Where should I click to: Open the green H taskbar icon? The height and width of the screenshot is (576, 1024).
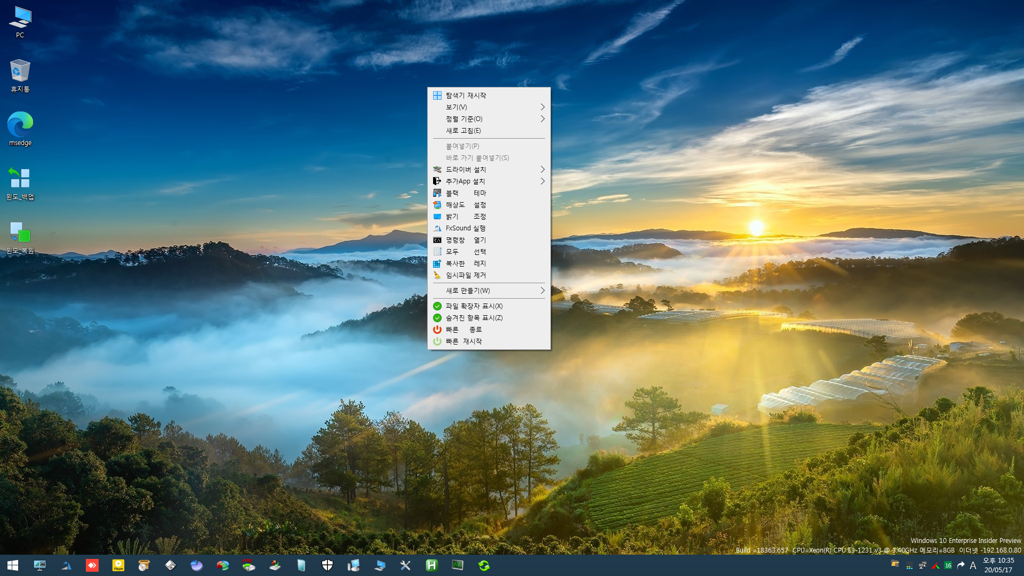[x=431, y=565]
